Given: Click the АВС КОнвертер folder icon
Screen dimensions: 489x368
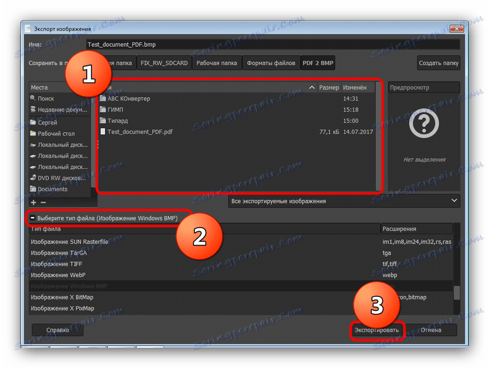Looking at the screenshot, I should (x=103, y=99).
